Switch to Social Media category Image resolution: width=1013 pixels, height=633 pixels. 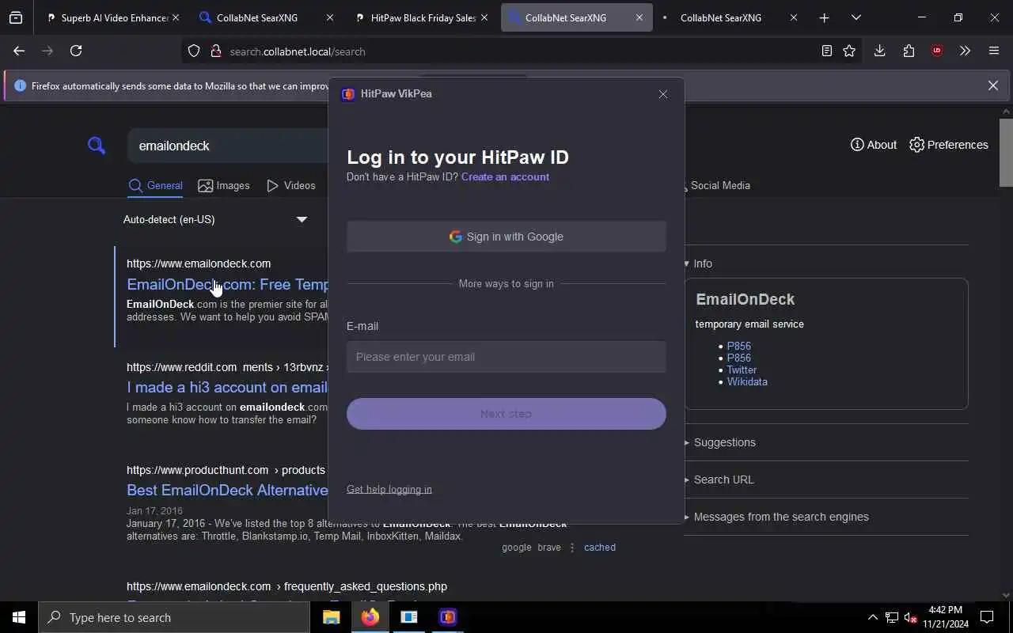pos(719,185)
